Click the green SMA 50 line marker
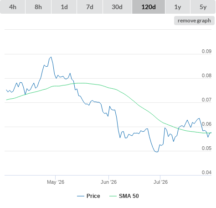216x208 pixels. click(113, 196)
